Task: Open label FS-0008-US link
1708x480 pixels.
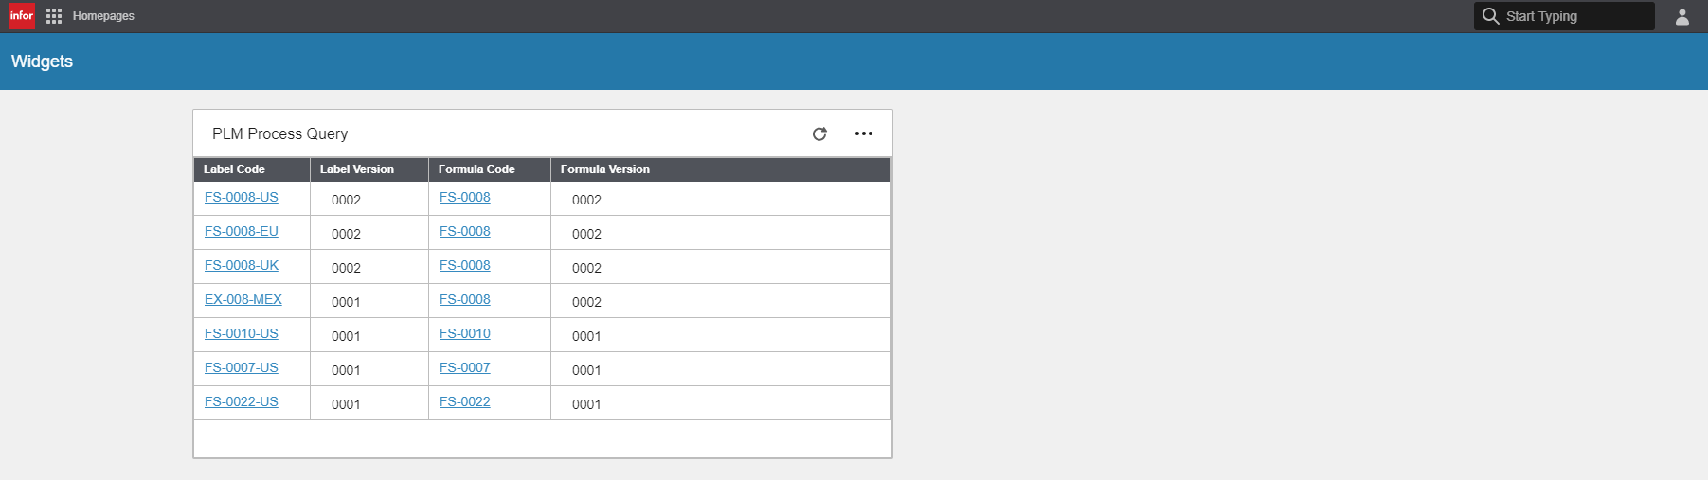Action: 242,198
